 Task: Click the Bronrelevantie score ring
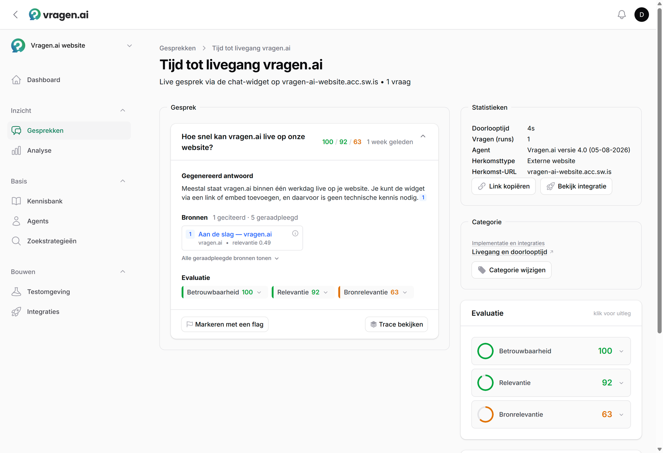tap(485, 414)
